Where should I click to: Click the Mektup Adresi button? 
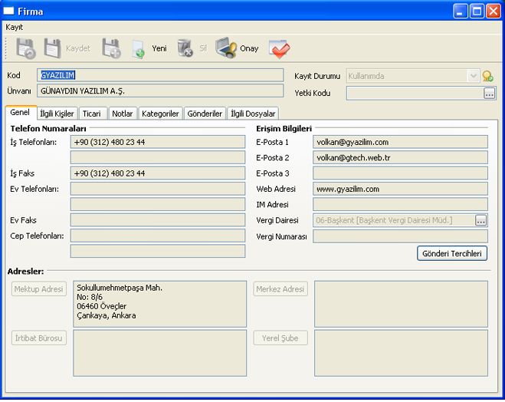click(39, 289)
